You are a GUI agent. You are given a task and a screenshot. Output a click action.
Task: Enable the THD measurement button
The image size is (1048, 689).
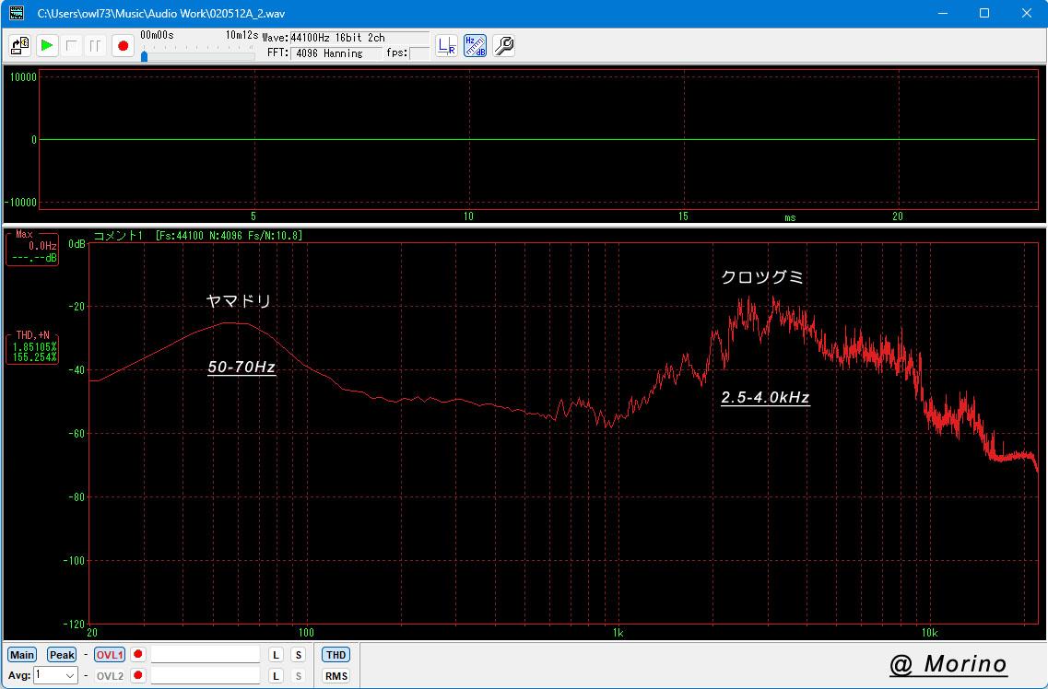click(x=336, y=655)
